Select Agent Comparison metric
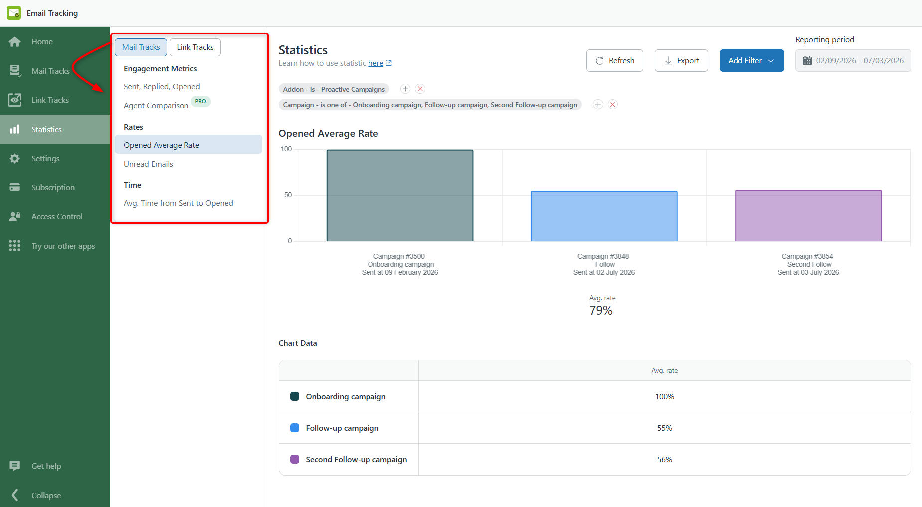Viewport: 922px width, 507px height. point(156,106)
